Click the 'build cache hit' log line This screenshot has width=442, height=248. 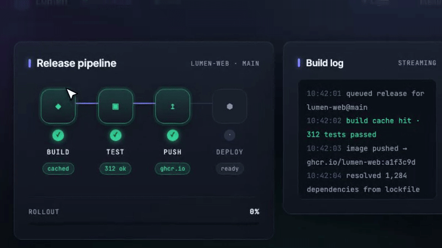(x=363, y=121)
